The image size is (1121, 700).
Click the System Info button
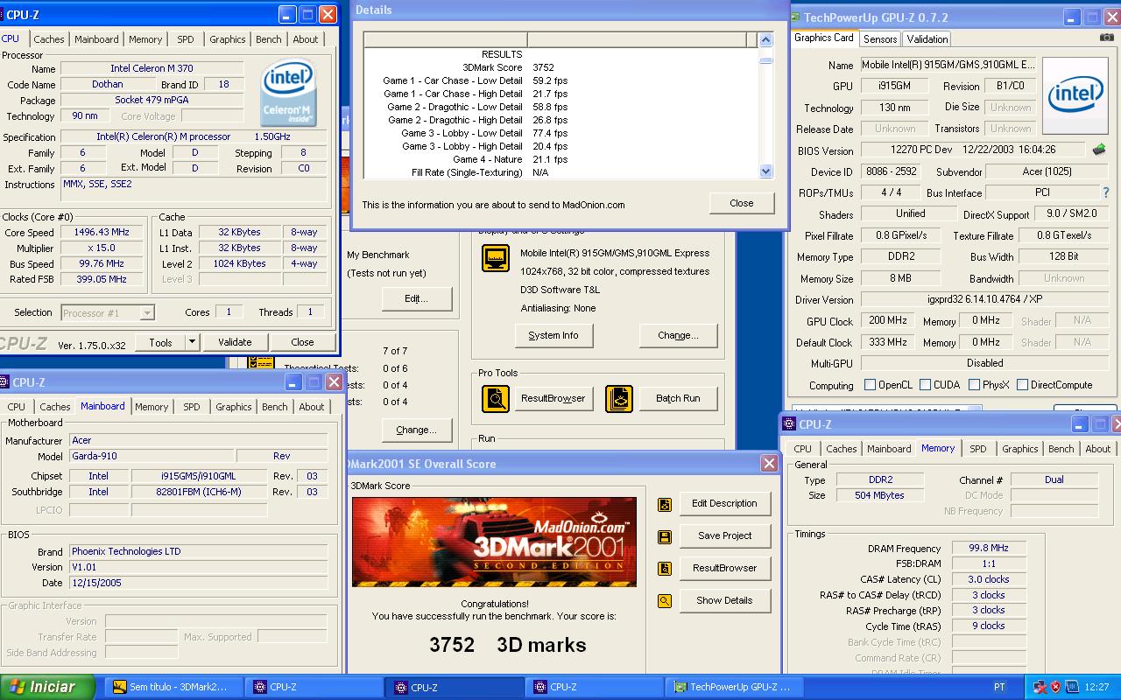click(x=553, y=335)
